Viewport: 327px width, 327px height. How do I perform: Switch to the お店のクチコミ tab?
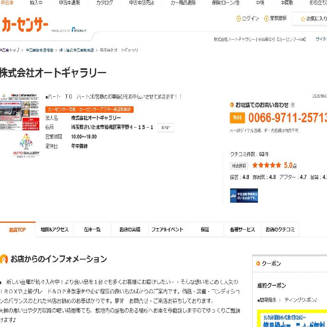pyautogui.click(x=280, y=229)
